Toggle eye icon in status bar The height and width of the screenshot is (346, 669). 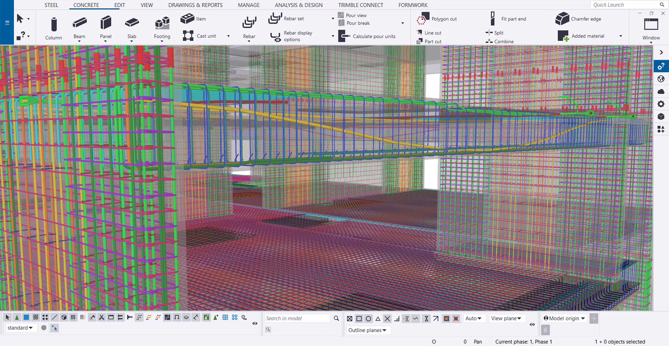coord(255,323)
